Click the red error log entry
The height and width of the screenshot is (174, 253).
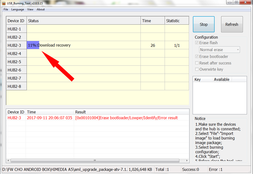(x=126, y=118)
